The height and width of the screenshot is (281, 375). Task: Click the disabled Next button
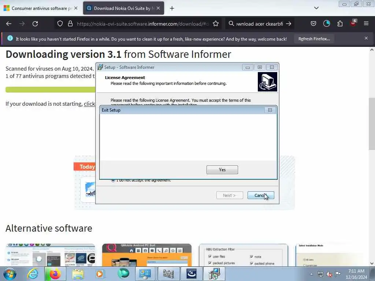pyautogui.click(x=229, y=195)
